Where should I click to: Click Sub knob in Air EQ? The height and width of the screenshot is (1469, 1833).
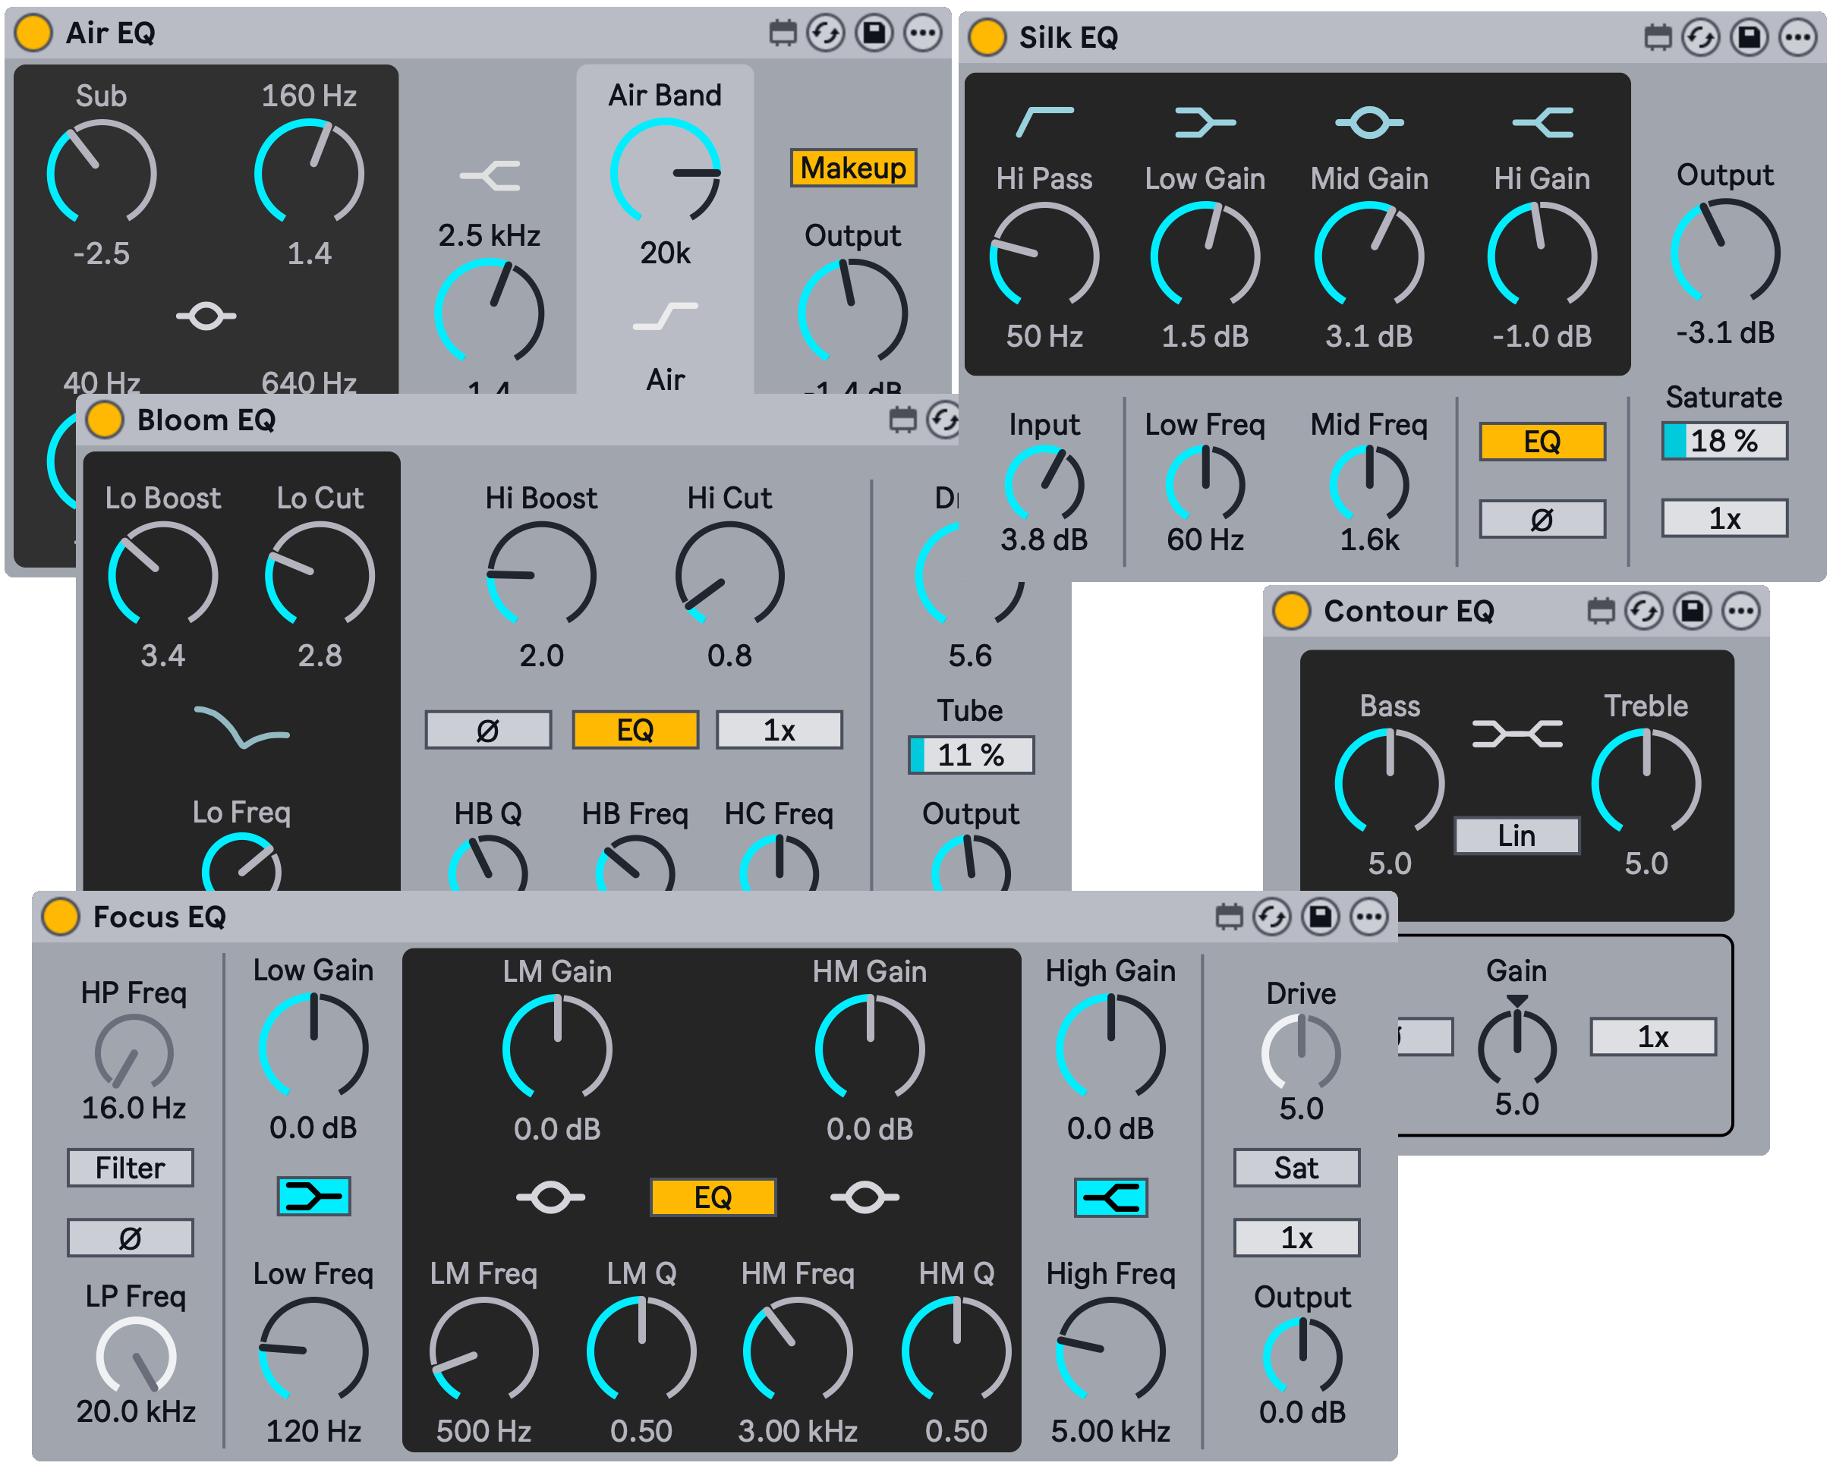coord(101,172)
